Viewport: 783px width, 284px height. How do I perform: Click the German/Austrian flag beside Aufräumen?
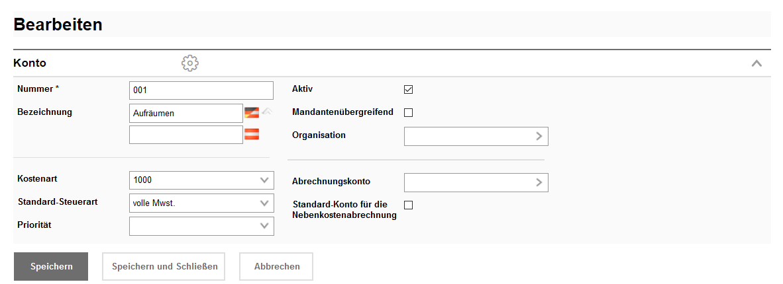pos(252,112)
